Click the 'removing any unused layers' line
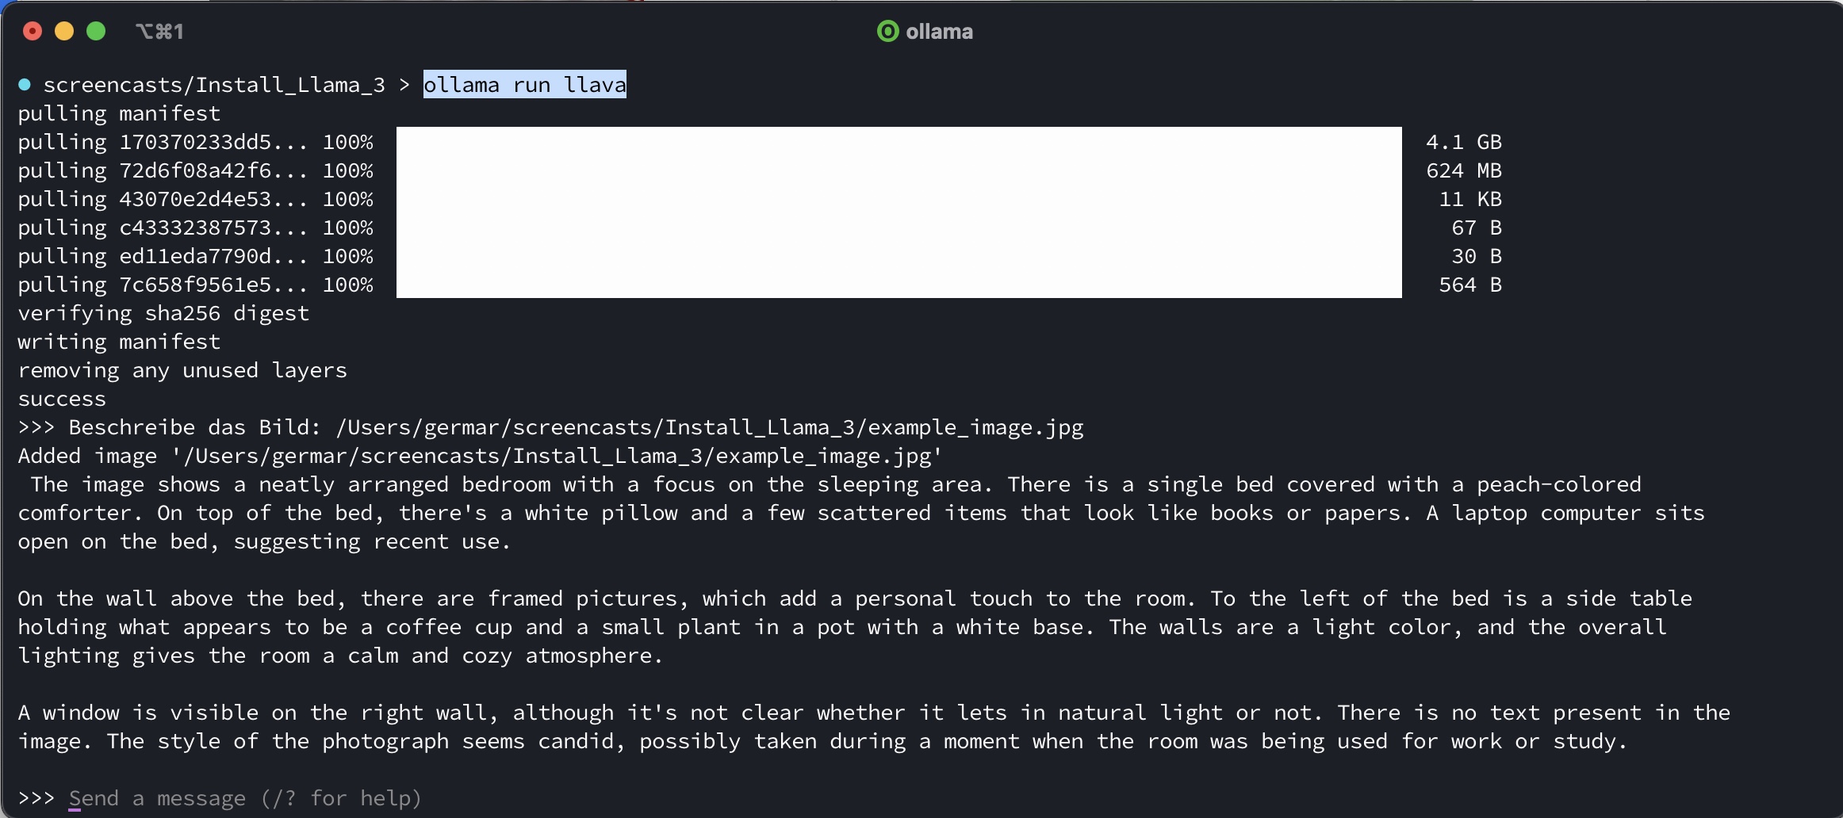Screen dimensions: 1843x818 click(182, 371)
